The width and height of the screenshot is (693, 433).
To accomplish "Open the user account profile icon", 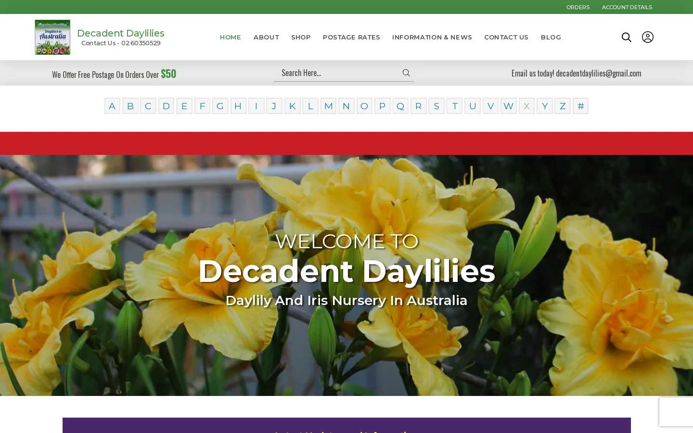I will 648,37.
